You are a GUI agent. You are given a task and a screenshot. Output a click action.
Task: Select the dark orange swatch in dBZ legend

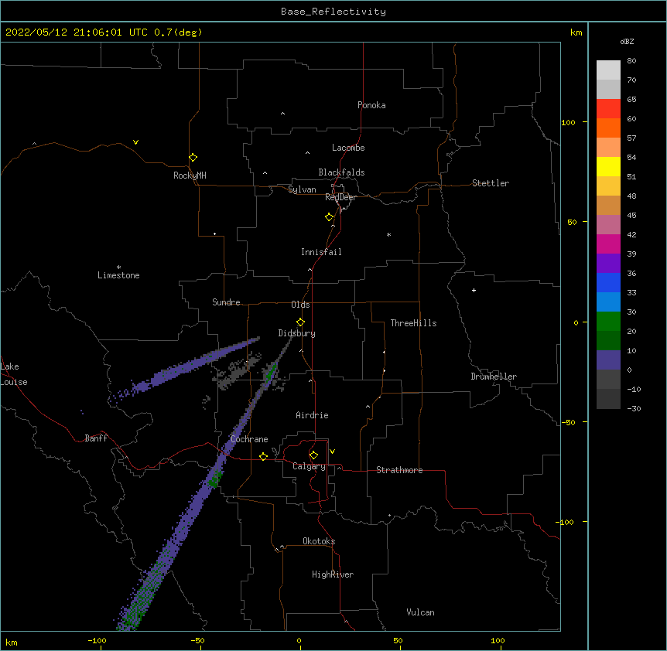tap(608, 128)
